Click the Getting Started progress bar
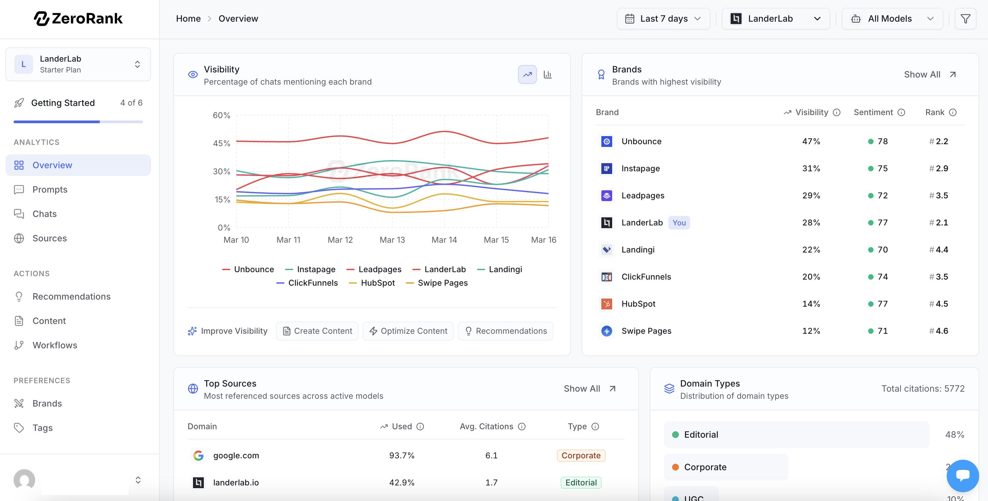Viewport: 988px width, 501px height. pyautogui.click(x=78, y=122)
